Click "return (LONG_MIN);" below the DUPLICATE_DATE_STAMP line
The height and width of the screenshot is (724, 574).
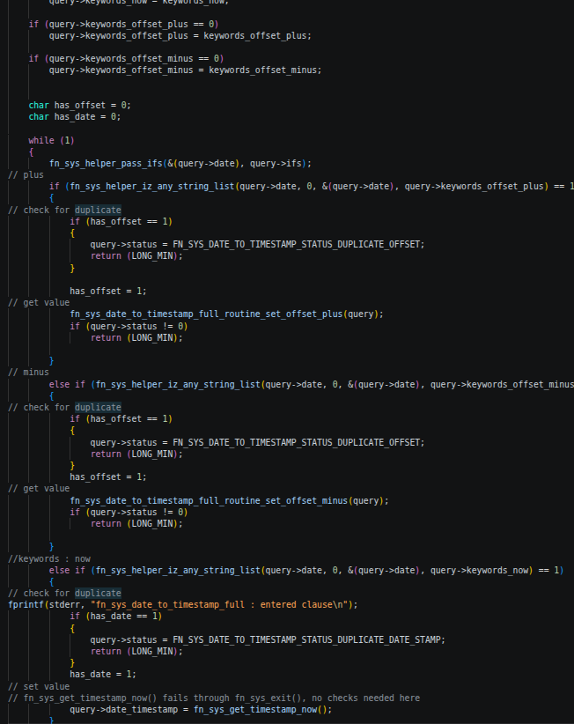136,652
